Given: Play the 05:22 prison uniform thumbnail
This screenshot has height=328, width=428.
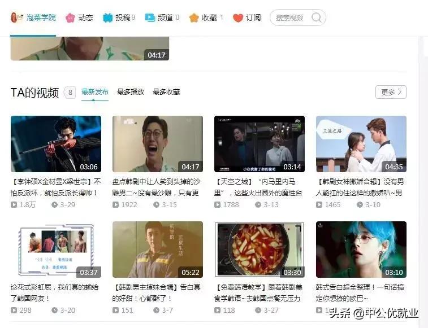Looking at the screenshot, I should coord(158,250).
